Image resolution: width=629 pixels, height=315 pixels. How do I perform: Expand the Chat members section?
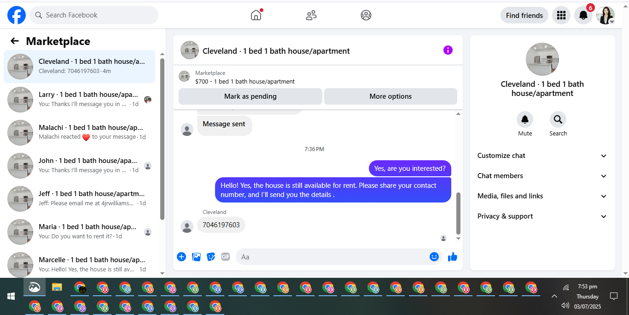coord(542,176)
